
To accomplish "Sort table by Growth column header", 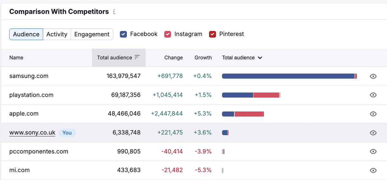I will pos(203,58).
